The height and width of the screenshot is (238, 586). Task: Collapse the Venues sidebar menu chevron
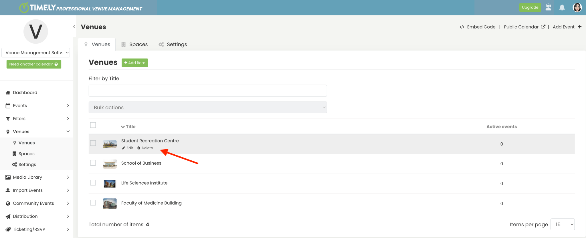pyautogui.click(x=68, y=131)
